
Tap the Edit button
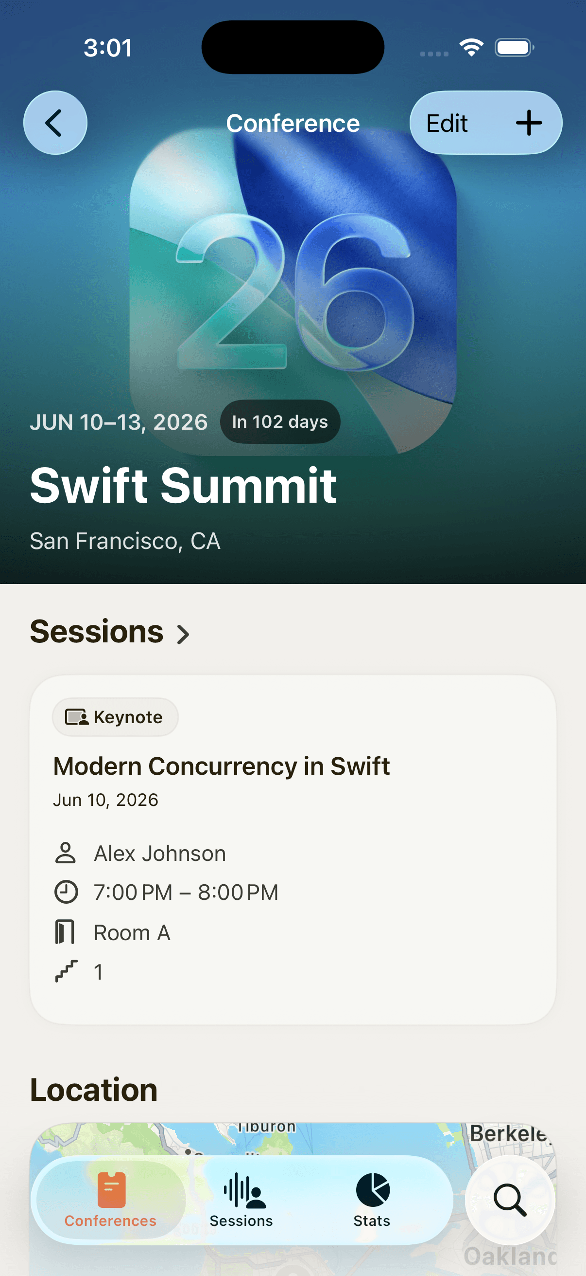pyautogui.click(x=447, y=123)
